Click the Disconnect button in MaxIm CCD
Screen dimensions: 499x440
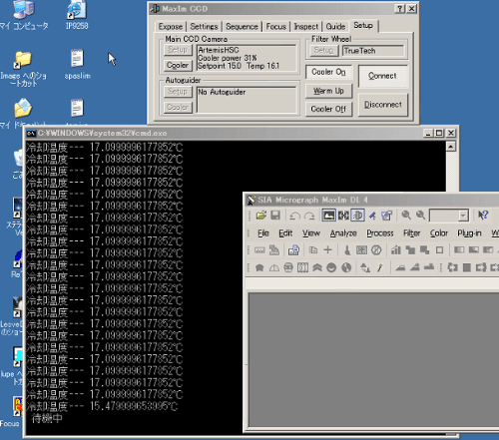[383, 105]
